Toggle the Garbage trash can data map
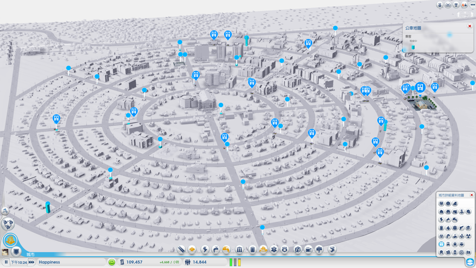476x268 pixels. click(441, 228)
